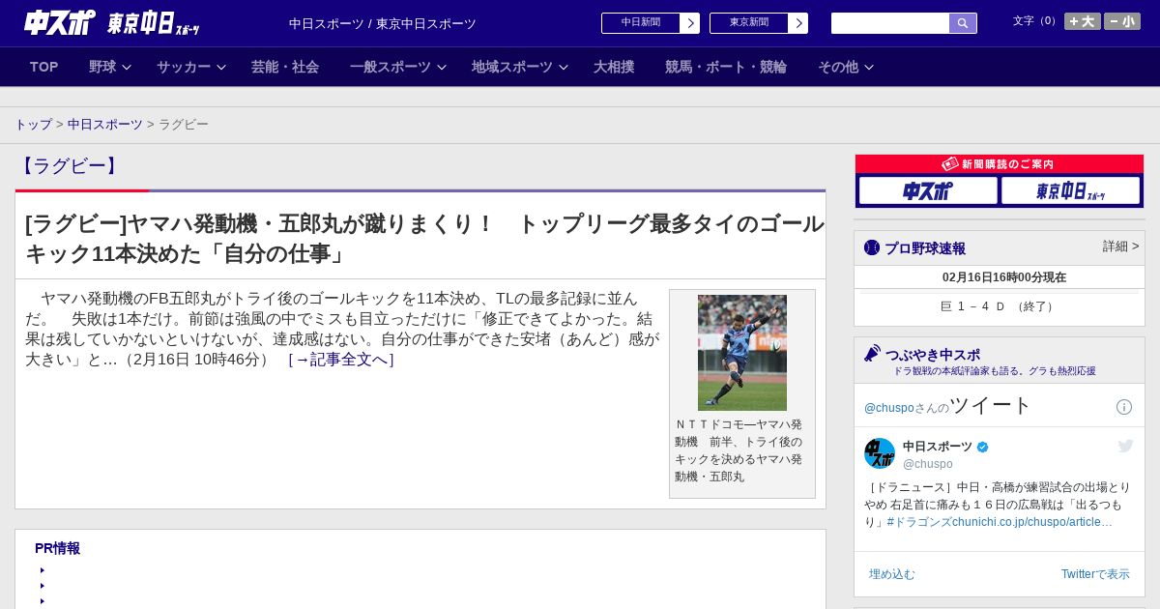Image resolution: width=1160 pixels, height=609 pixels.
Task: Click the Twitter widget info icon
Action: (1124, 407)
